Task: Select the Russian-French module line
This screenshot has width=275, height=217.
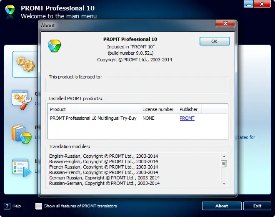Action: pyautogui.click(x=103, y=172)
